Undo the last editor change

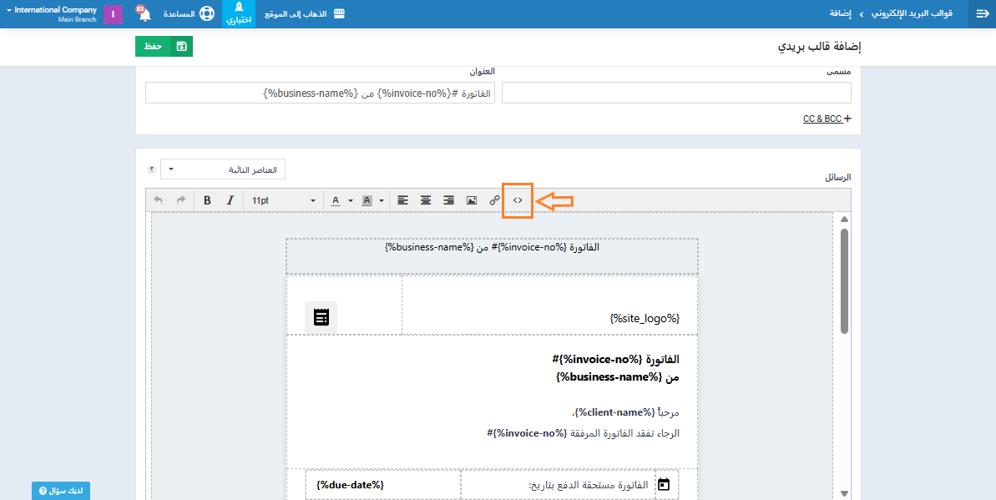point(159,200)
